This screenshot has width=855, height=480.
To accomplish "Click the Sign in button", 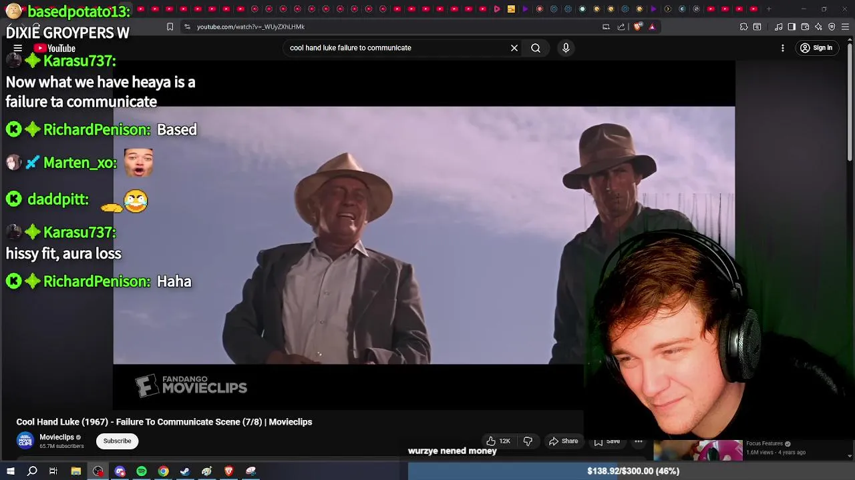I will tap(816, 48).
